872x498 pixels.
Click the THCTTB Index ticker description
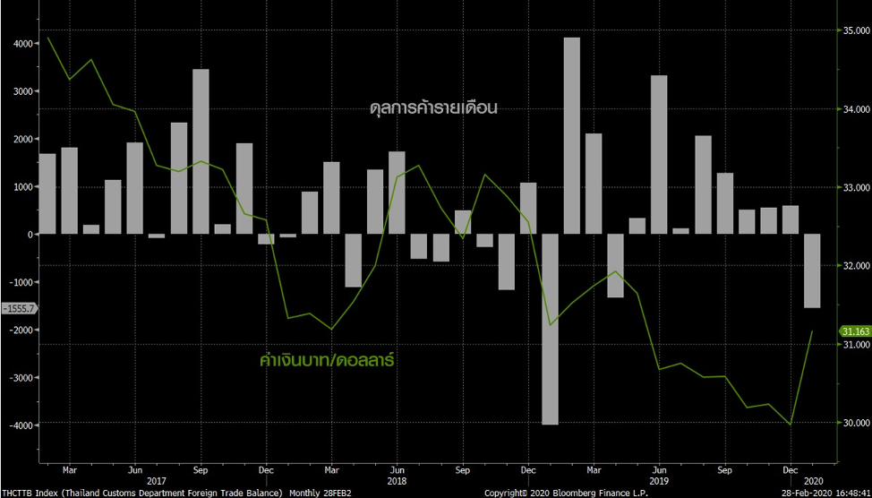click(143, 493)
